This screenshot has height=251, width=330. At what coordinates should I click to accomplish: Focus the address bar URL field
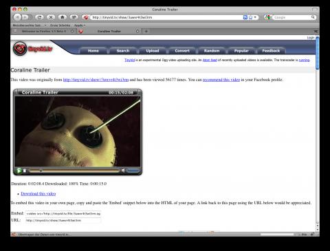[167, 17]
